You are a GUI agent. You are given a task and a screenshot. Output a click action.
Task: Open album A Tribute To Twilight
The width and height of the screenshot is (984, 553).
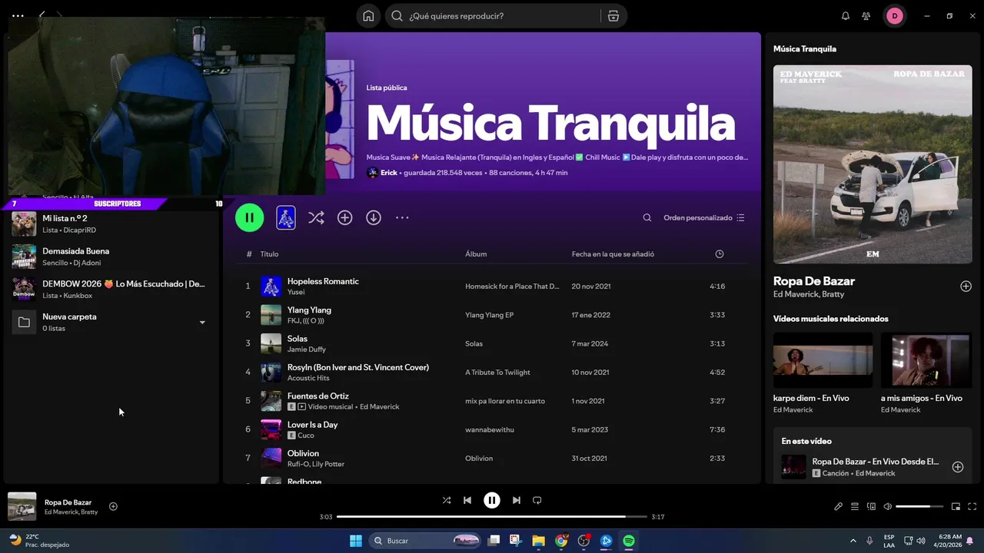(497, 373)
